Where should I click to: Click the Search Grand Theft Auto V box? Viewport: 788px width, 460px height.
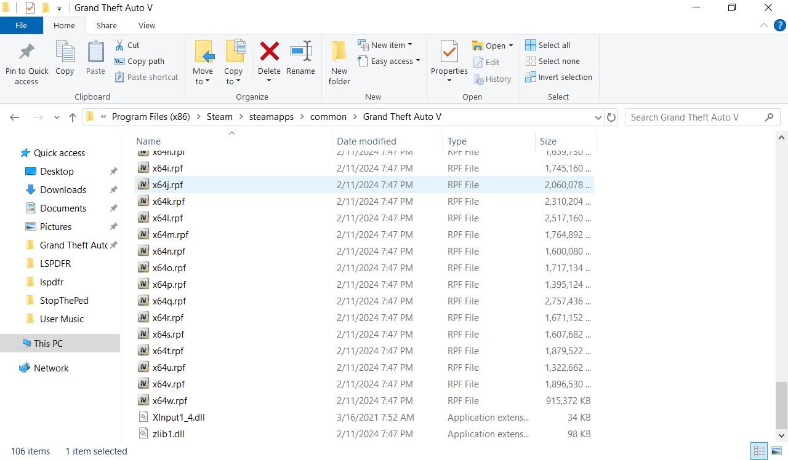[696, 117]
